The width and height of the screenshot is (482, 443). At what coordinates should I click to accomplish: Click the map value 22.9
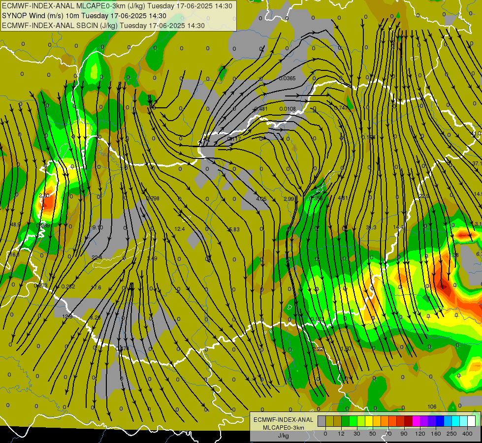click(424, 196)
